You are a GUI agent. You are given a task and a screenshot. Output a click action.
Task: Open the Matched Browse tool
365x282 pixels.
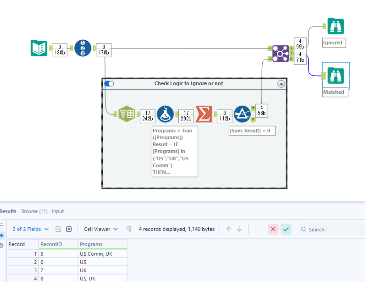pyautogui.click(x=335, y=75)
